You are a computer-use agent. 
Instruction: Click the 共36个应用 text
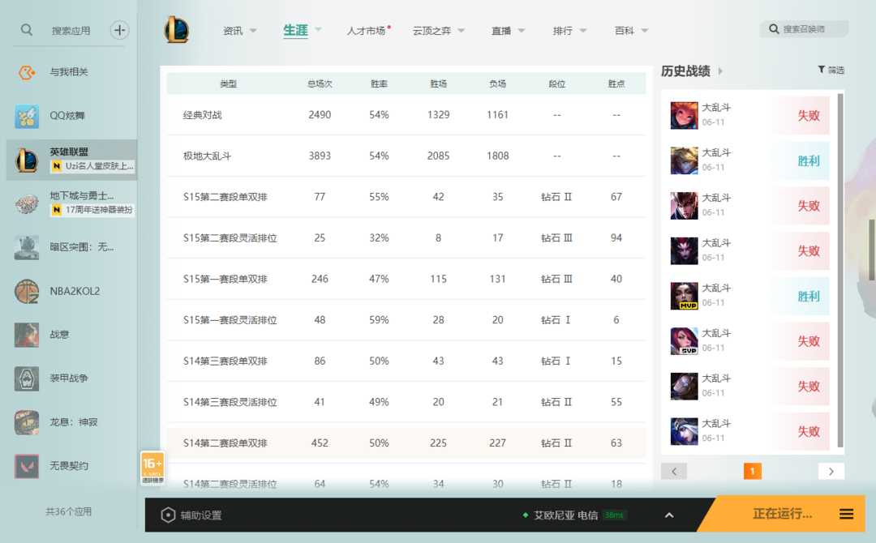tap(69, 511)
